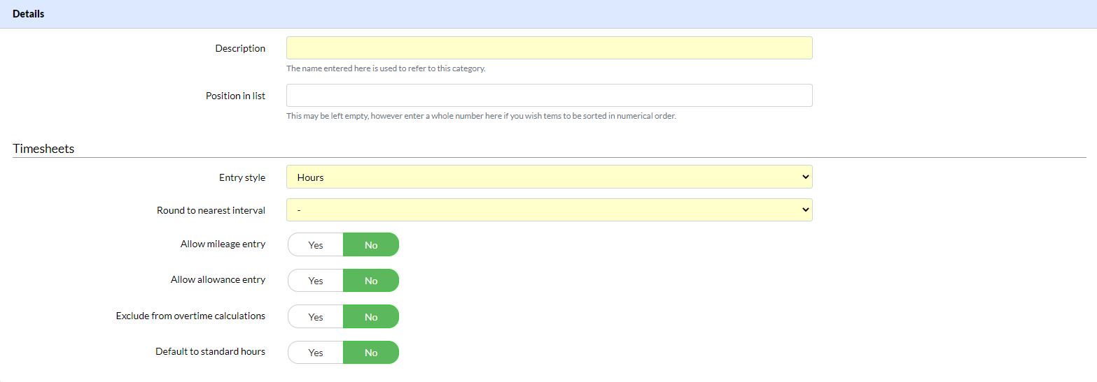Click the Description field label
This screenshot has width=1097, height=382.
[240, 49]
